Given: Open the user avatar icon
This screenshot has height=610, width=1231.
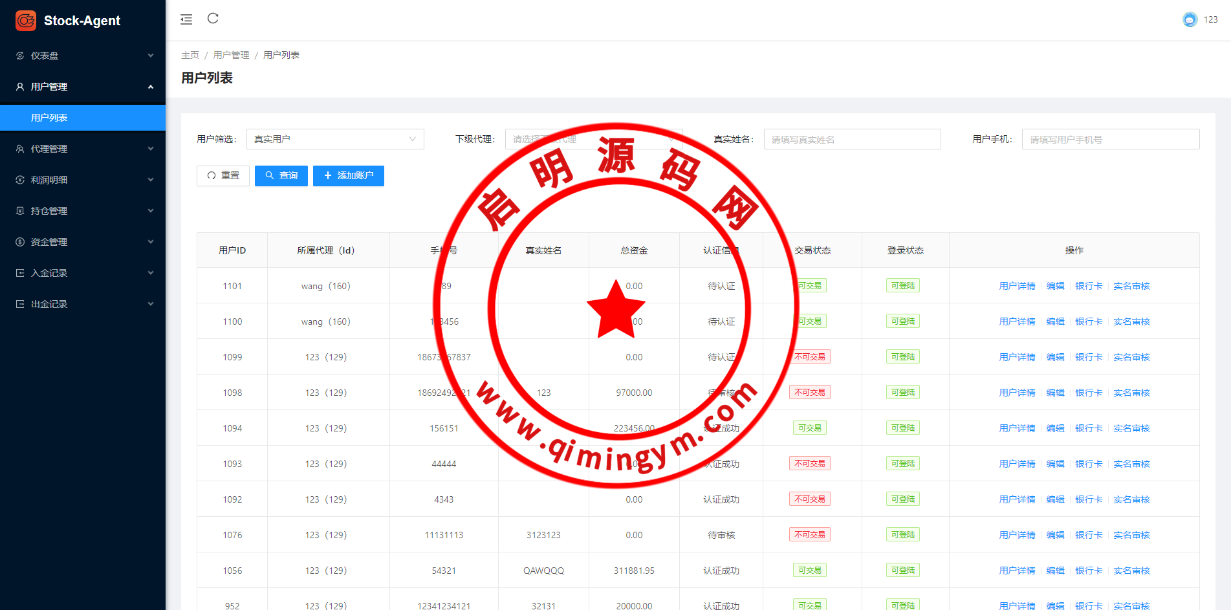Looking at the screenshot, I should click(1190, 19).
